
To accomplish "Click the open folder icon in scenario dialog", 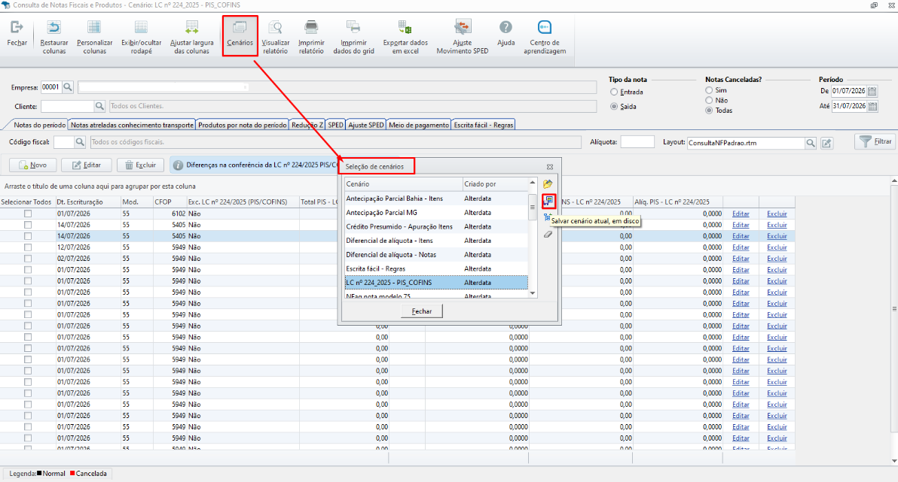I will pos(548,184).
